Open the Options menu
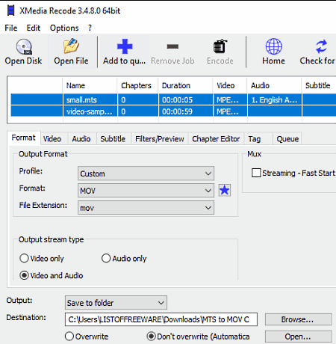This screenshot has height=344, width=336. click(x=64, y=28)
